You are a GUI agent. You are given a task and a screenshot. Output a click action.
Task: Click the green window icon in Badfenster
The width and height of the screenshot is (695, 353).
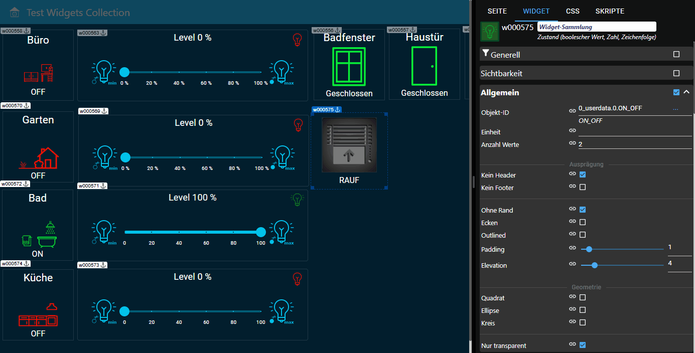(349, 66)
